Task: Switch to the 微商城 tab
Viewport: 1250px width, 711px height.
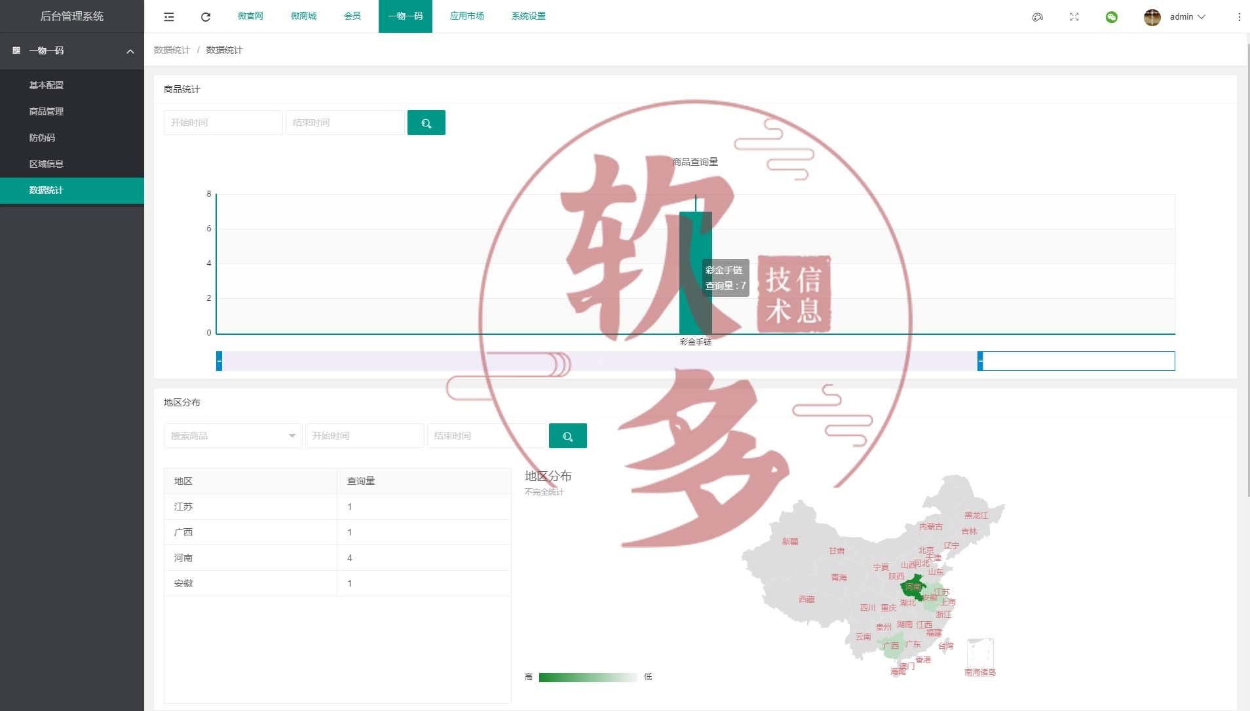Action: pyautogui.click(x=304, y=16)
